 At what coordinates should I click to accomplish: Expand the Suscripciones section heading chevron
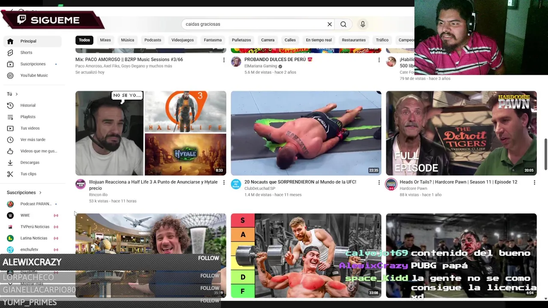(40, 192)
